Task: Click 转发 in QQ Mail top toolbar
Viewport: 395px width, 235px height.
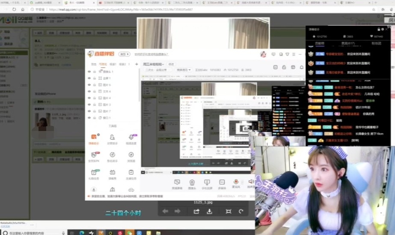Action: tap(78, 33)
